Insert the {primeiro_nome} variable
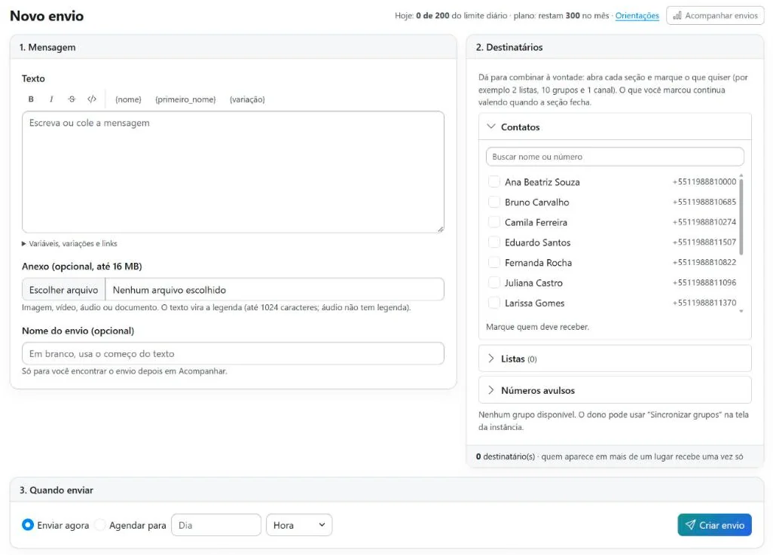 click(185, 99)
